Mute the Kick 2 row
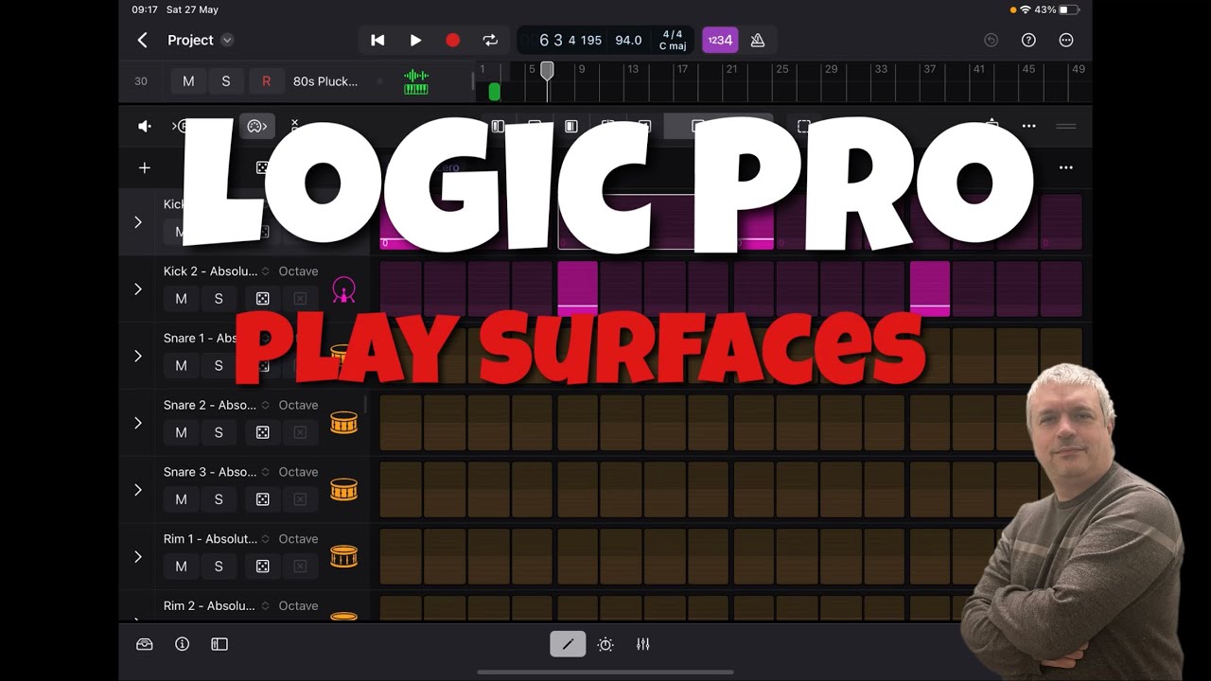 point(181,299)
